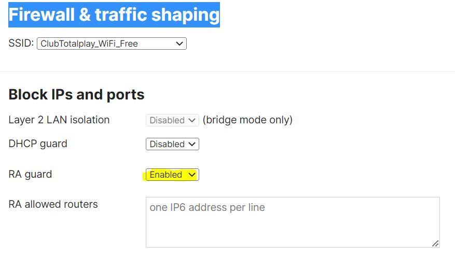Click the (bridge mode only) note text
This screenshot has width=455, height=258.
(x=247, y=120)
